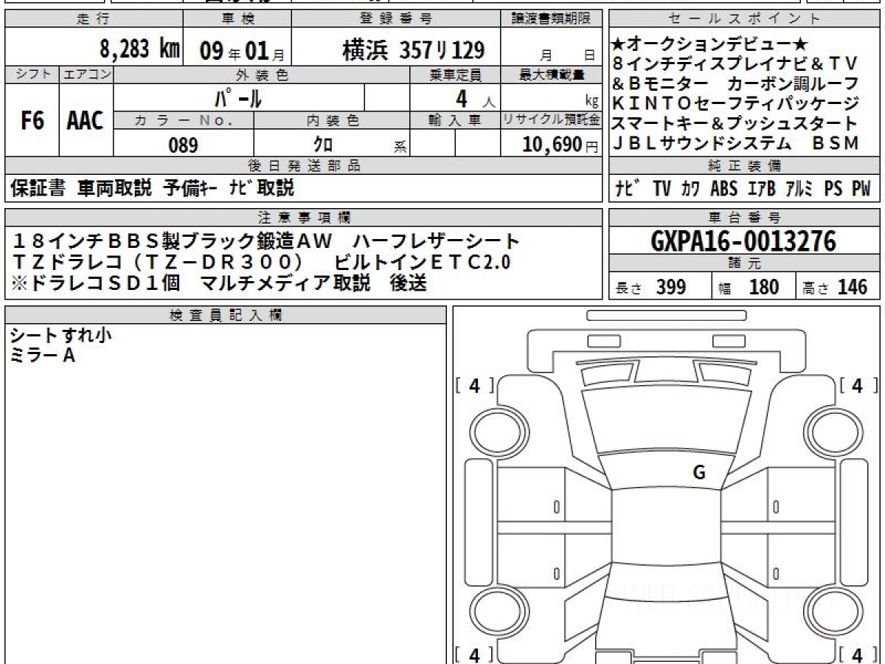Image resolution: width=885 pixels, height=664 pixels.
Task: Click 予備キー in later-shipped parts
Action: (190, 188)
